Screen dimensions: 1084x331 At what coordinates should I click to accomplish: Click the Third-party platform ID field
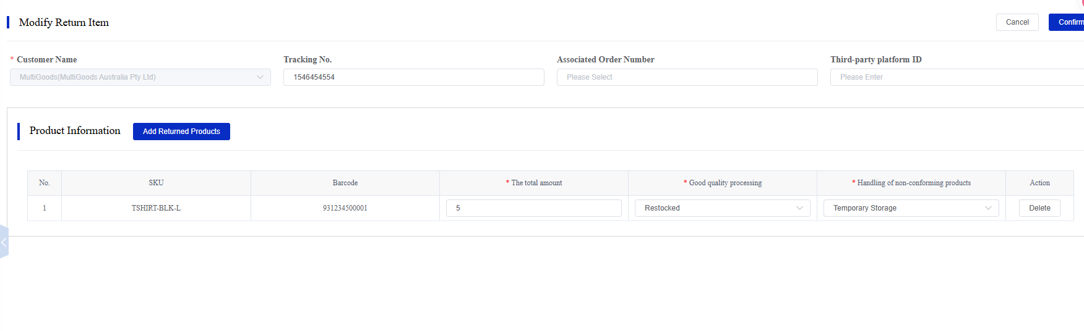(957, 77)
